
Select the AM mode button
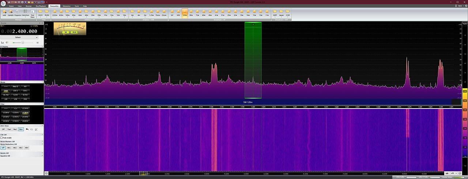[x=25, y=86]
